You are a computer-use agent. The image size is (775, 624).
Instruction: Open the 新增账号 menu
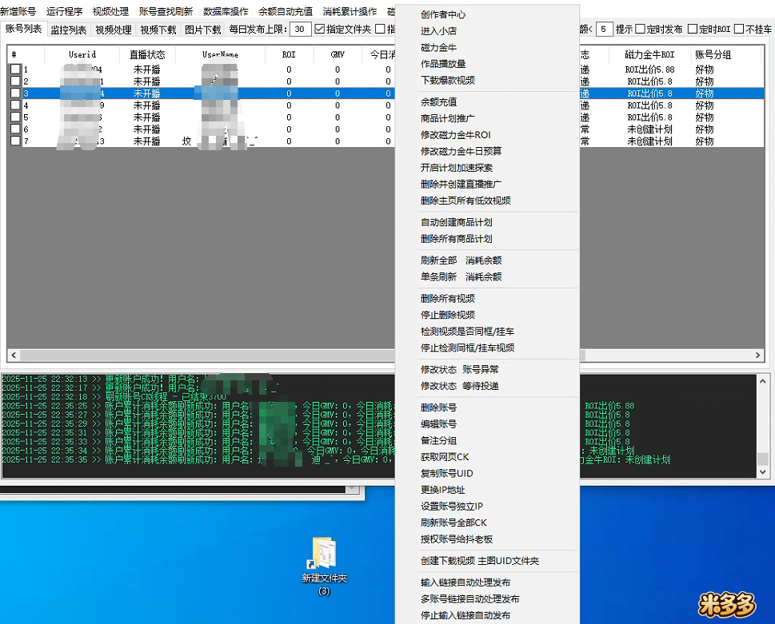click(x=18, y=12)
